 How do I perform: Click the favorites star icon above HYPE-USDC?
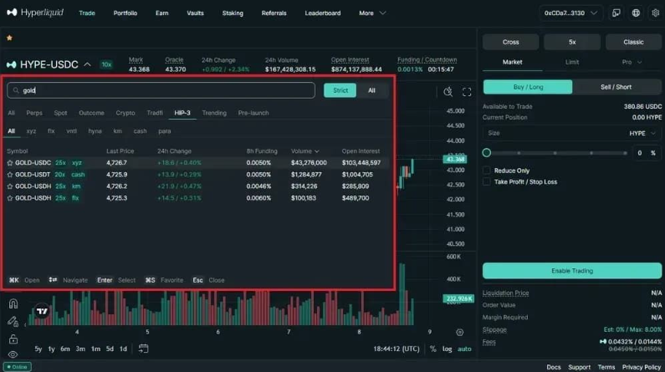(x=9, y=38)
